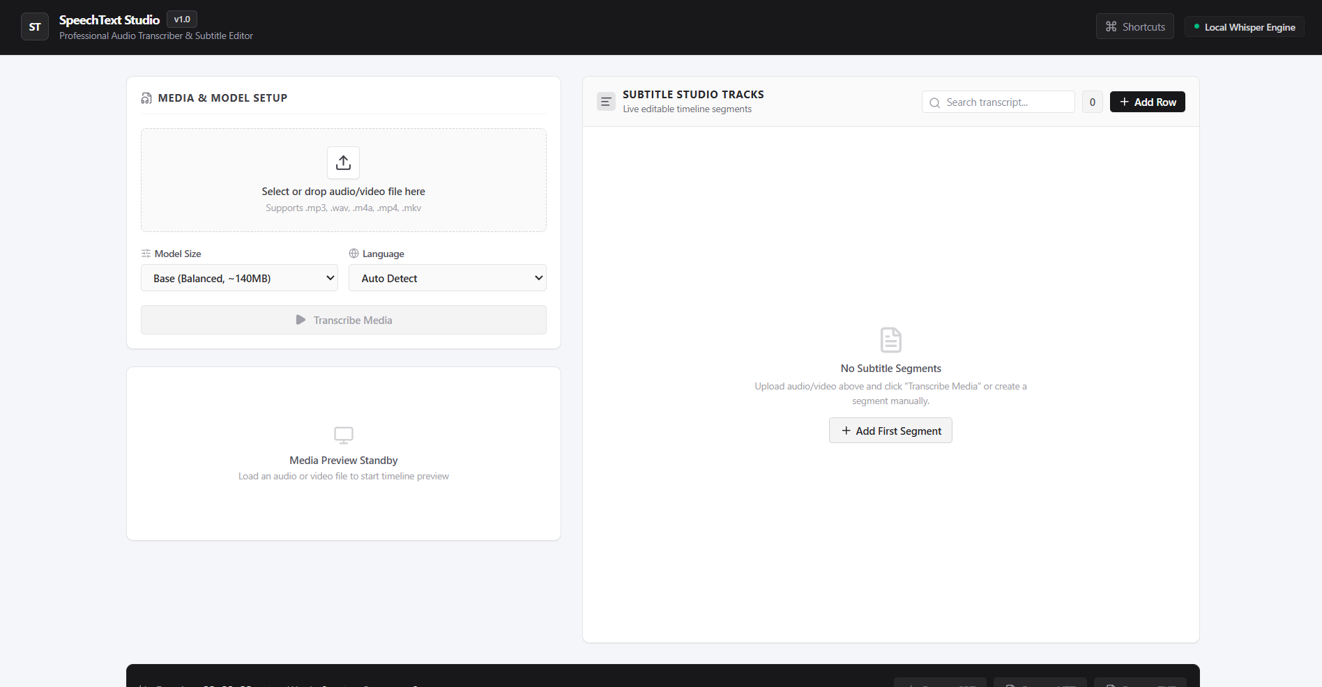Viewport: 1322px width, 687px height.
Task: Click the search magnifier icon
Action: [934, 102]
